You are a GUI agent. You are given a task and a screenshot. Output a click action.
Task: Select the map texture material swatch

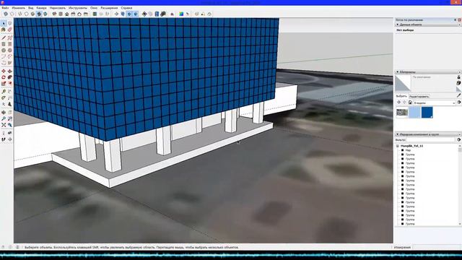click(402, 113)
